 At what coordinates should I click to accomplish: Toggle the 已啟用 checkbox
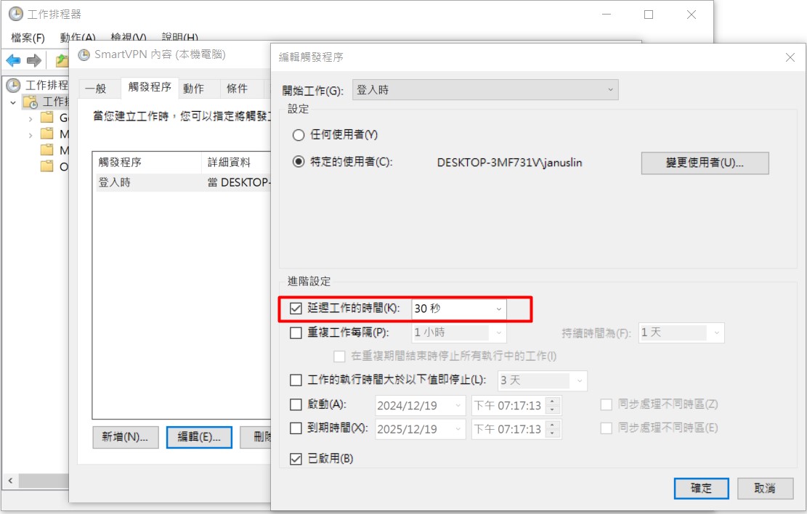click(x=296, y=459)
